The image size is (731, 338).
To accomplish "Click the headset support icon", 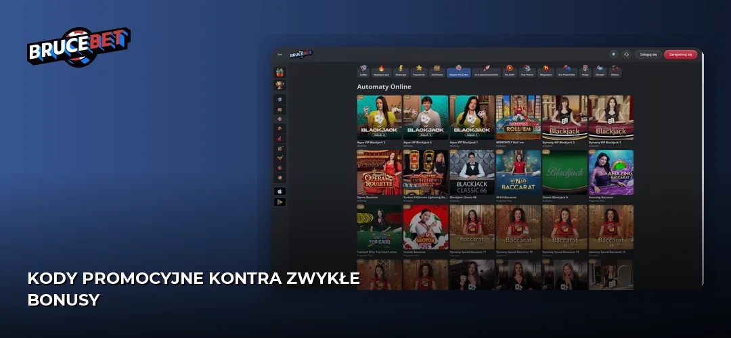I will [x=626, y=55].
